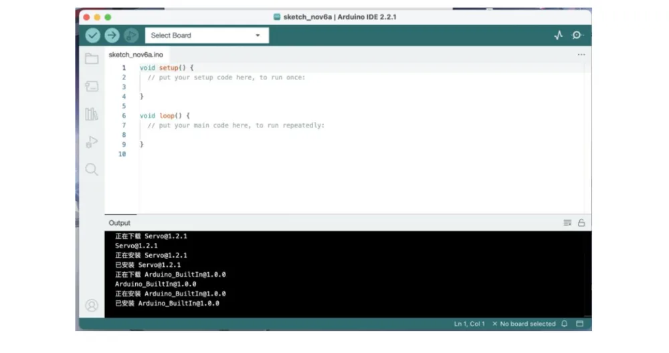Open the Serial Monitor
Image resolution: width=669 pixels, height=353 pixels.
click(577, 35)
